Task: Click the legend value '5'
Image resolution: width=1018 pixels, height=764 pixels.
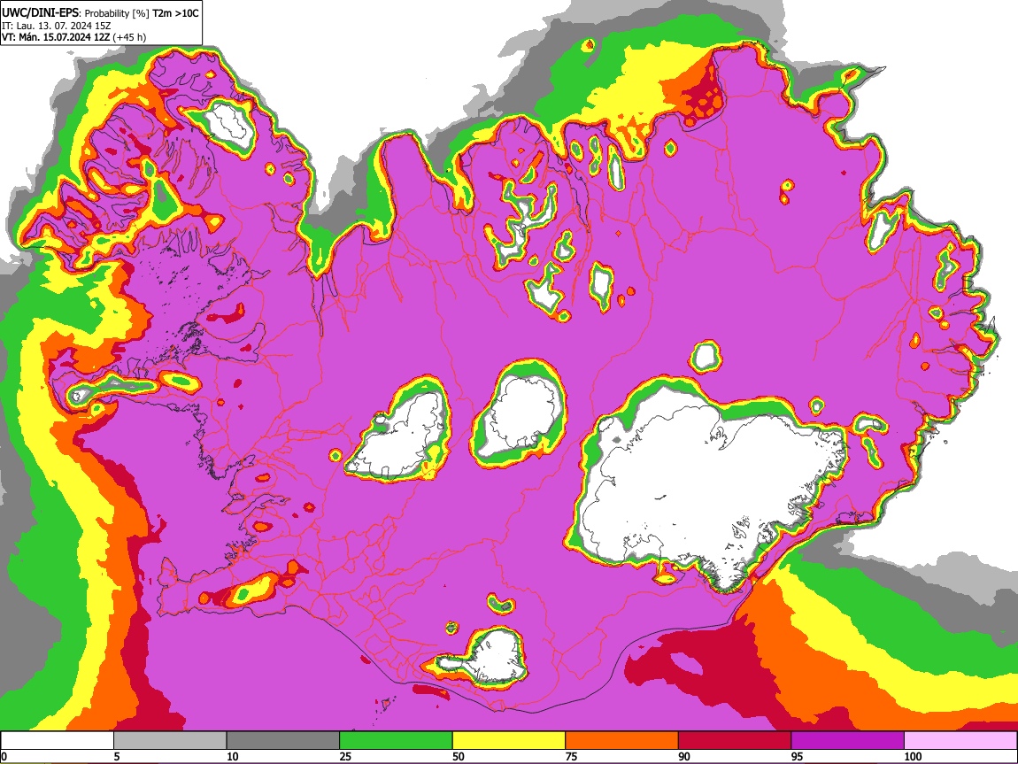Action: 117,756
